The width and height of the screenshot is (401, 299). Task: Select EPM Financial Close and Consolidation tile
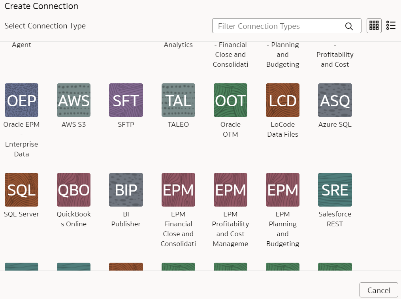click(178, 190)
